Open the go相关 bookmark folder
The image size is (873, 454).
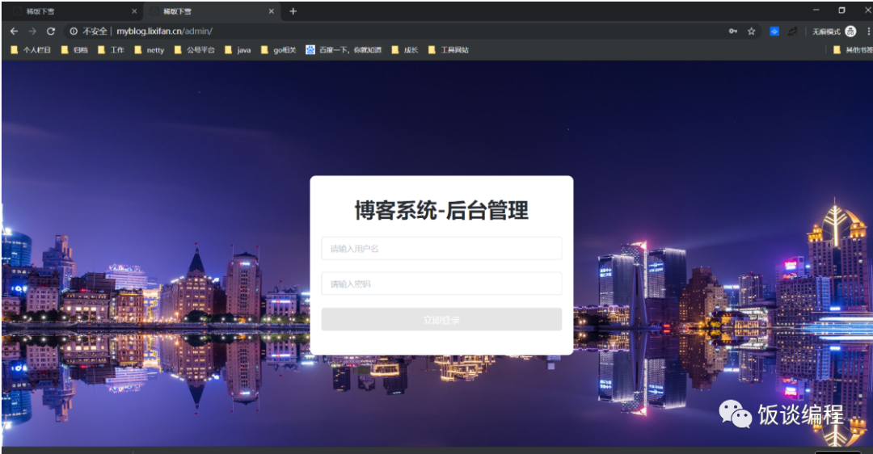[278, 50]
